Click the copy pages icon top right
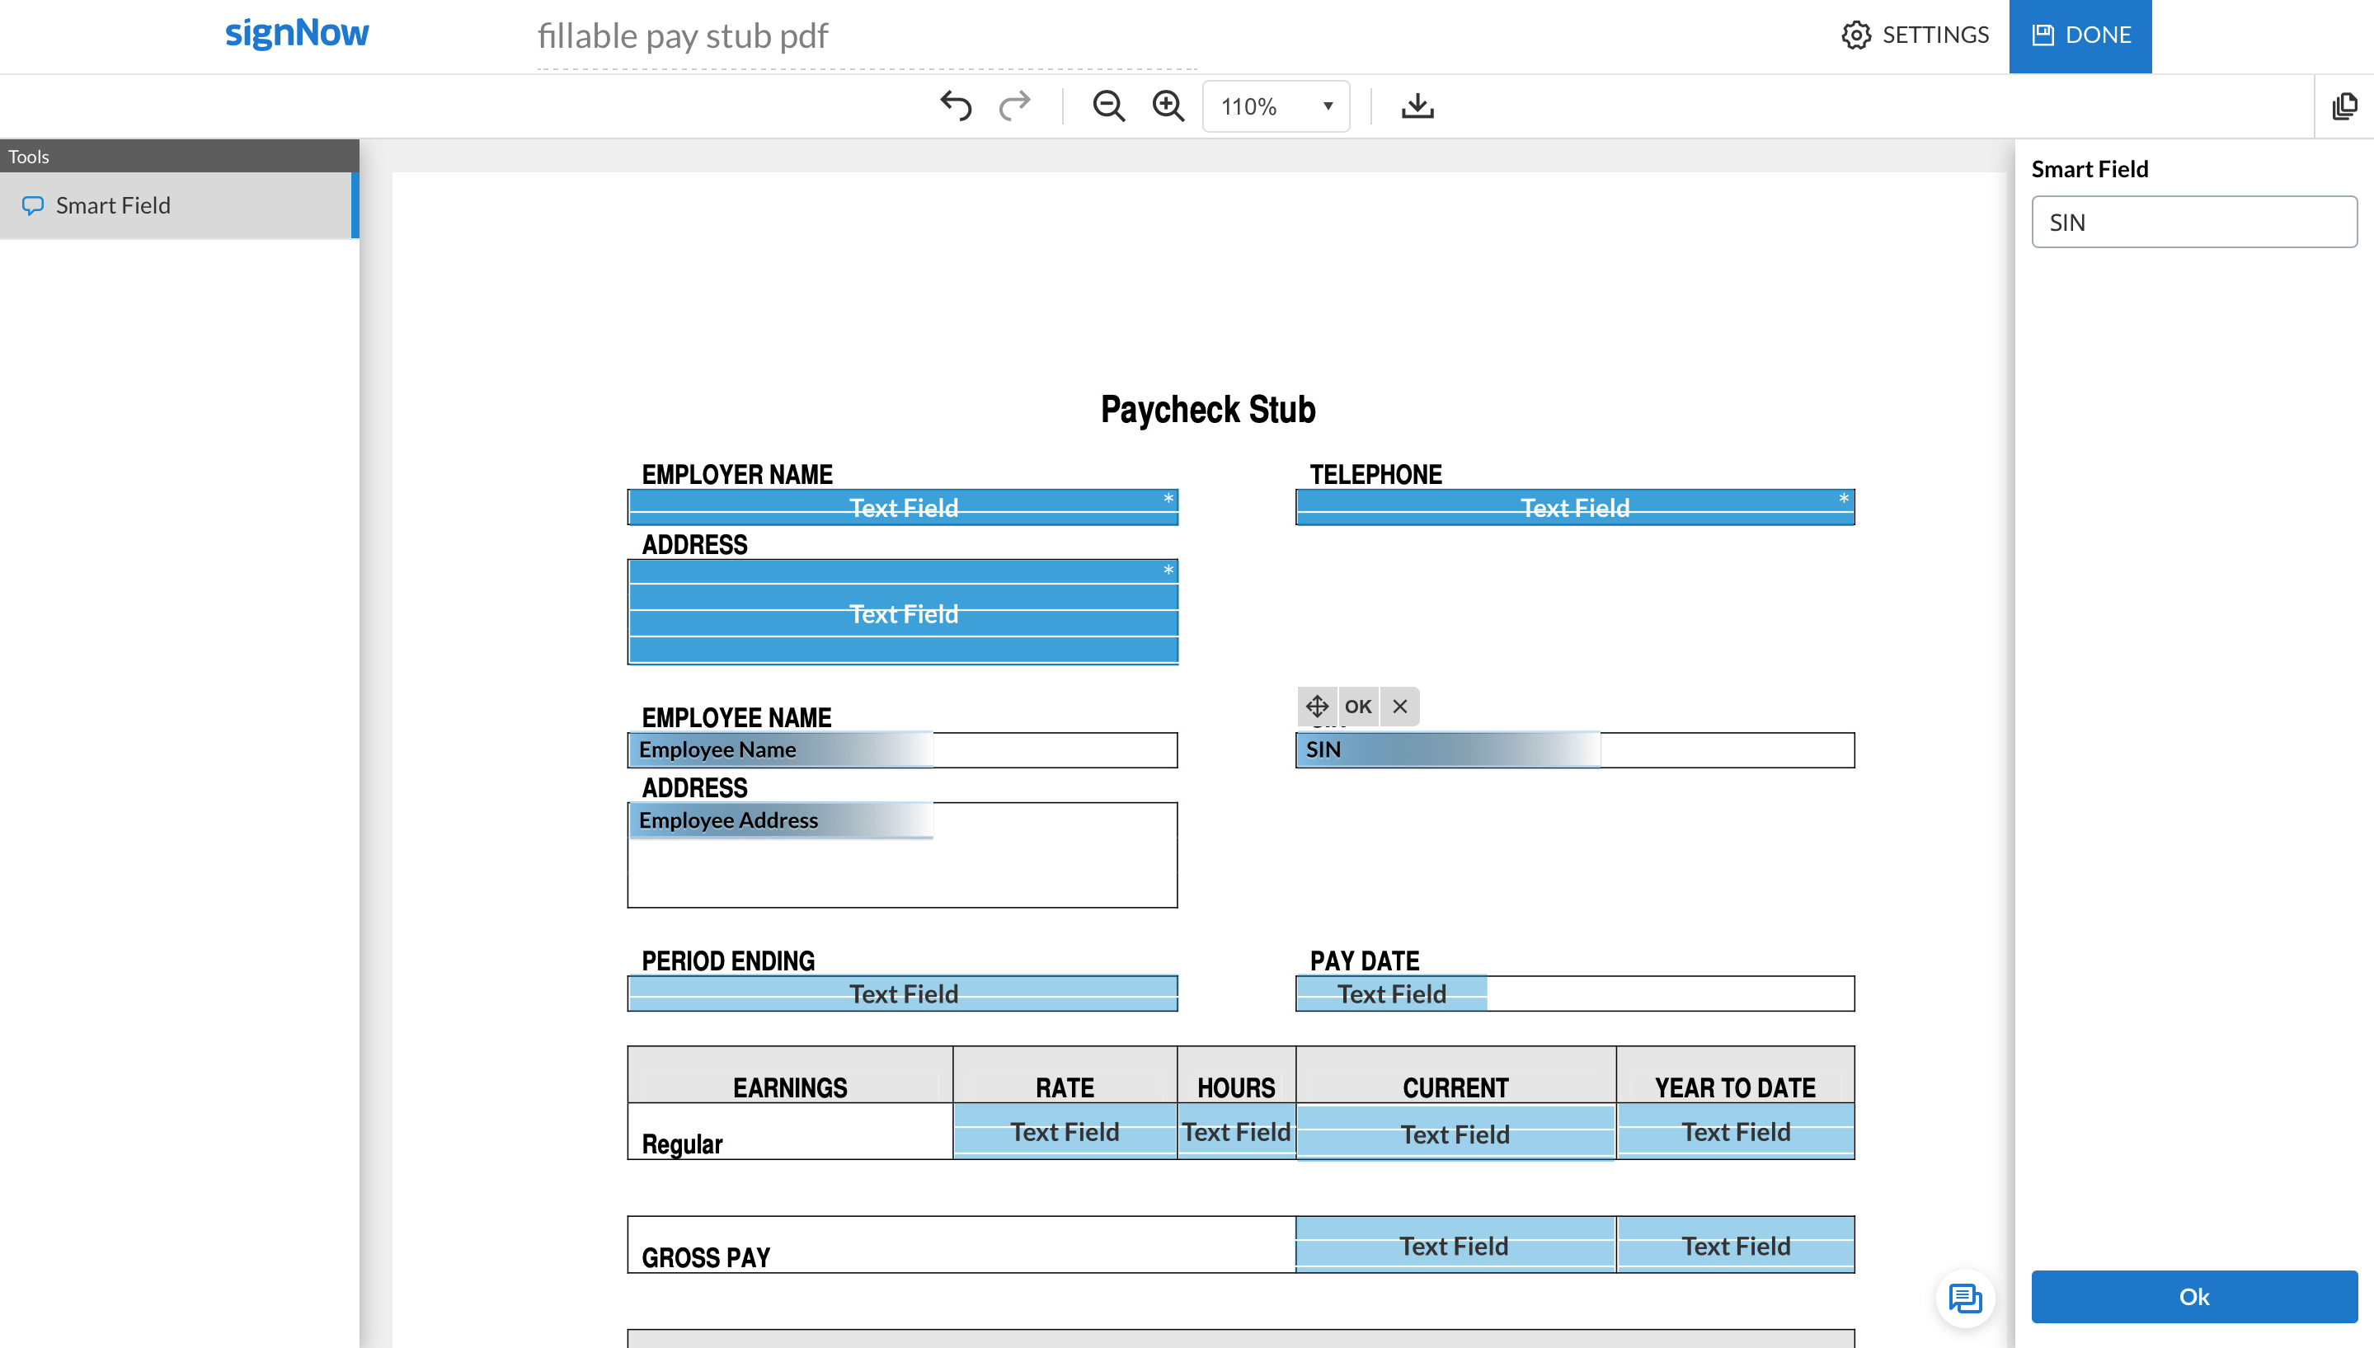This screenshot has height=1348, width=2374. pos(2344,106)
